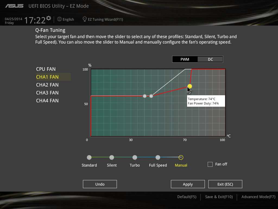Open Advanced Mode(F7)
278x209 pixels.
[x=258, y=197]
